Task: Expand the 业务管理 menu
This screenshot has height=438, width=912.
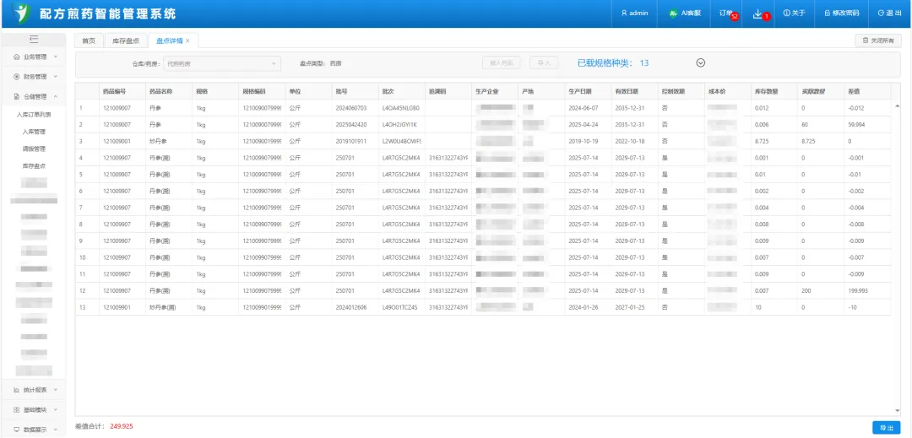Action: (x=35, y=57)
